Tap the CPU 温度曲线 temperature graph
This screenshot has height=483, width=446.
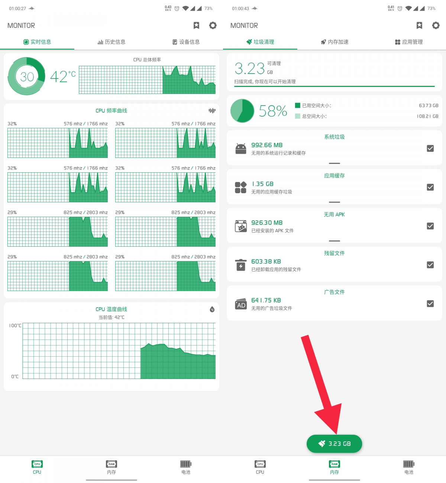(x=119, y=351)
